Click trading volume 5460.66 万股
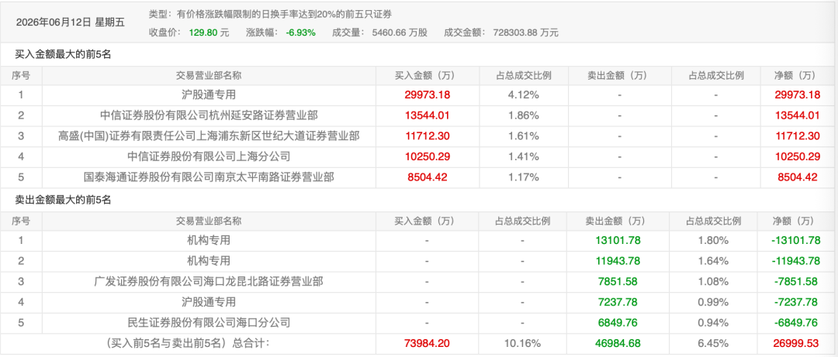The height and width of the screenshot is (357, 838). [400, 33]
